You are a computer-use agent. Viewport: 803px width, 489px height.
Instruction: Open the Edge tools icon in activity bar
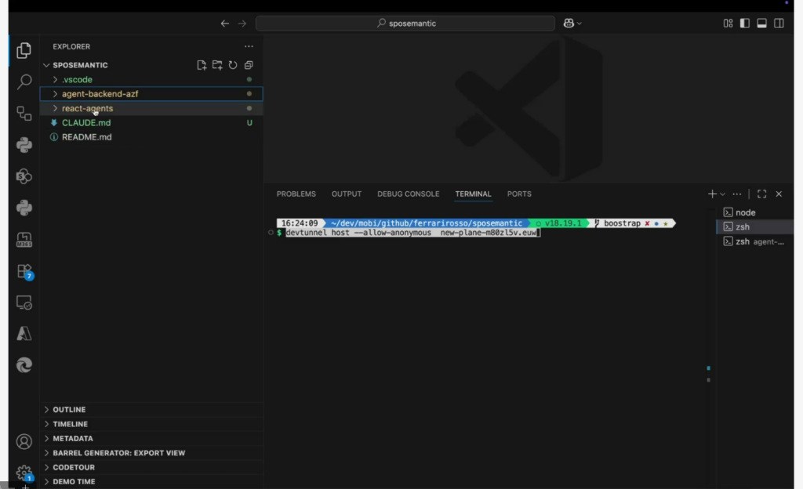(x=24, y=365)
